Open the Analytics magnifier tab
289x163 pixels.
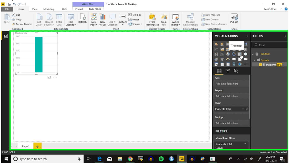pyautogui.click(x=236, y=71)
